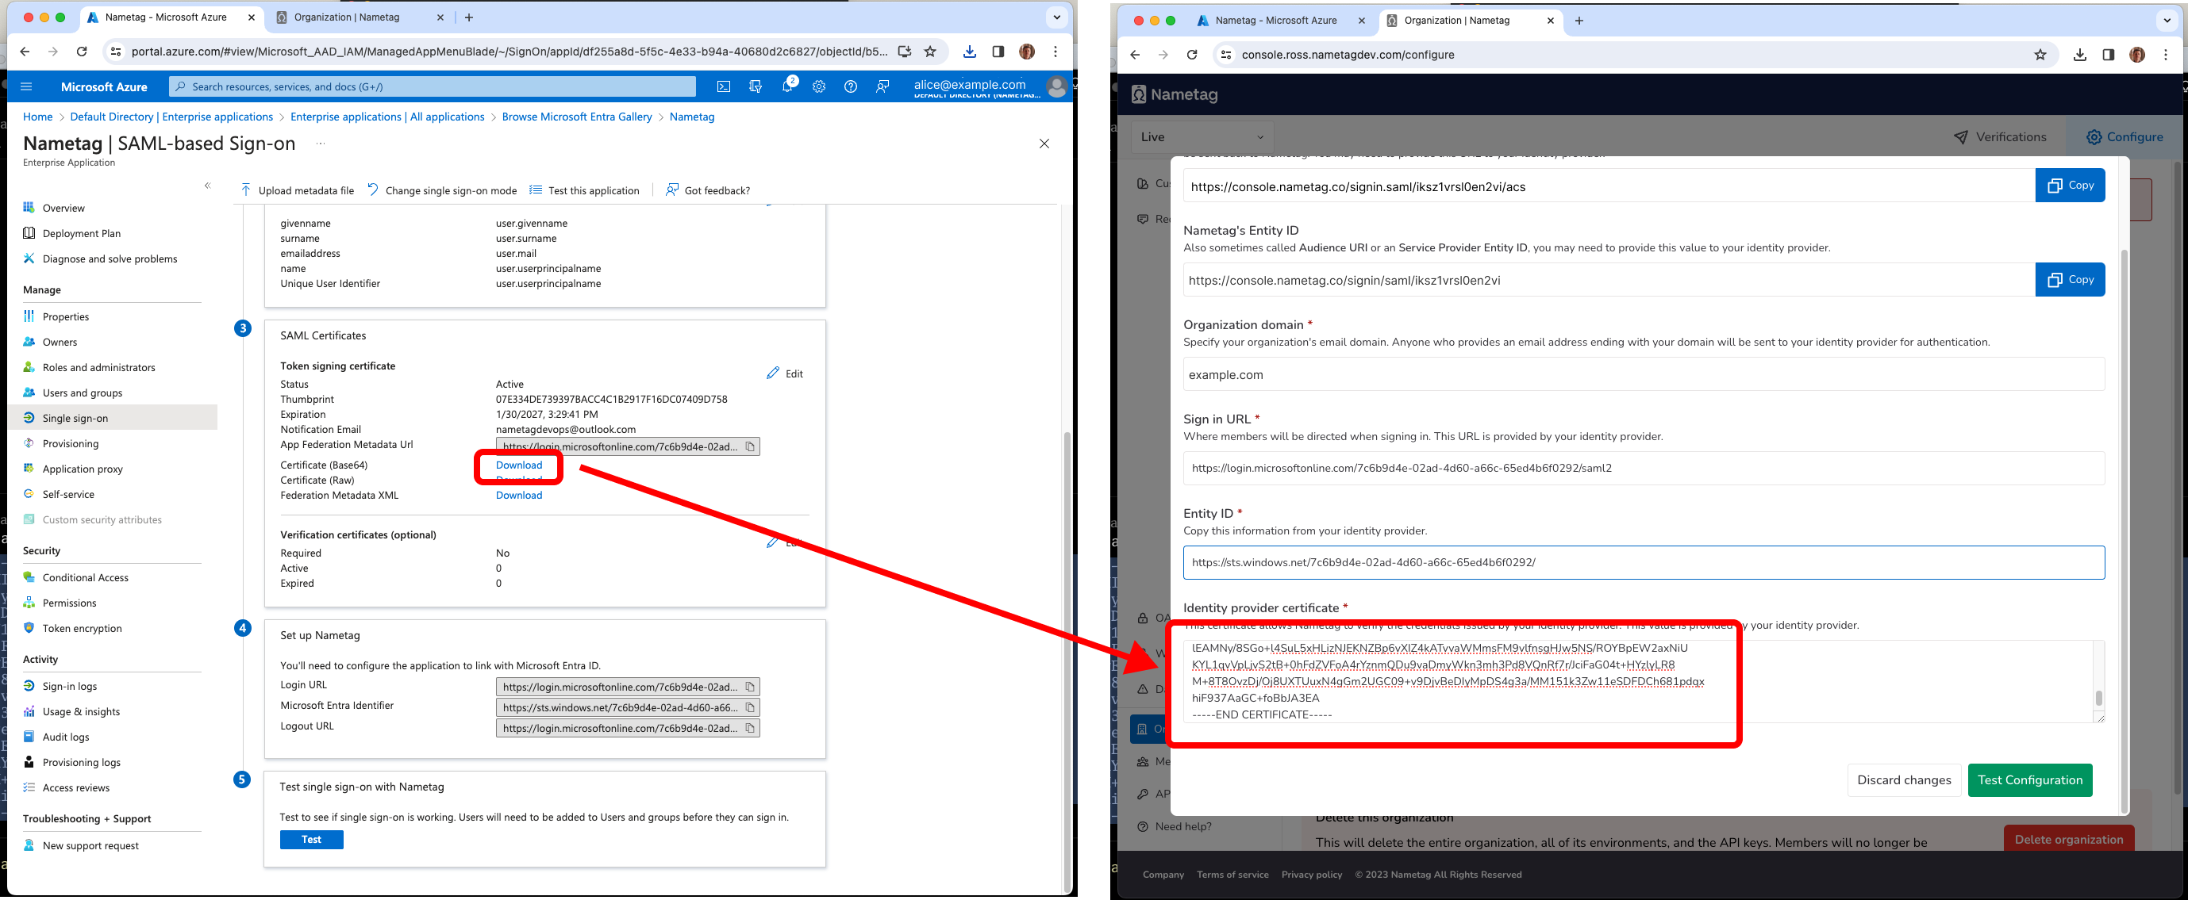Open Cloud Shell icon in Azure header

point(724,86)
